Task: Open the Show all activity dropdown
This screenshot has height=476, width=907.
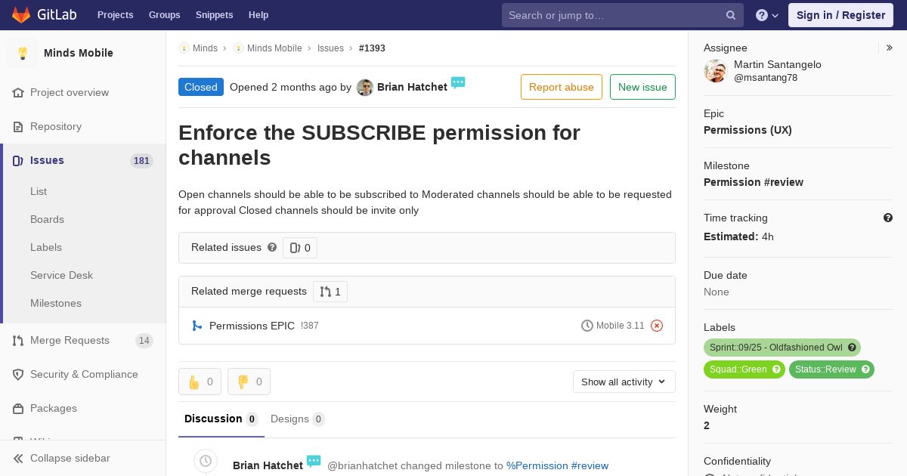Action: click(624, 382)
